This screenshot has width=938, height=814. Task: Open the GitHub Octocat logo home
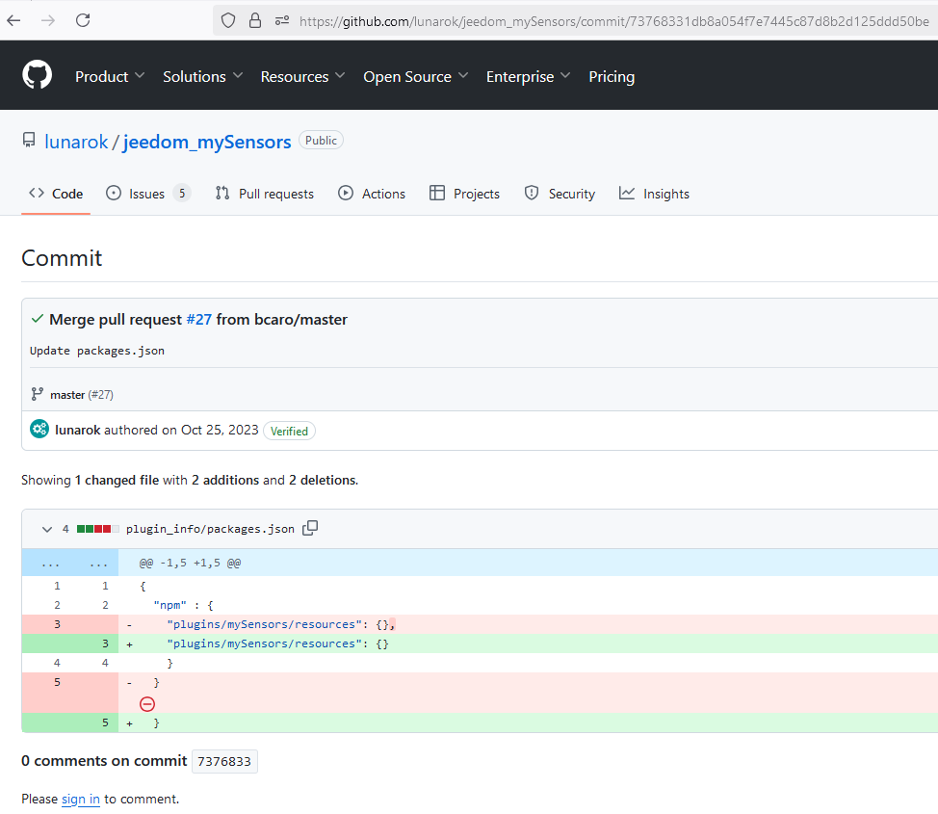pos(38,75)
